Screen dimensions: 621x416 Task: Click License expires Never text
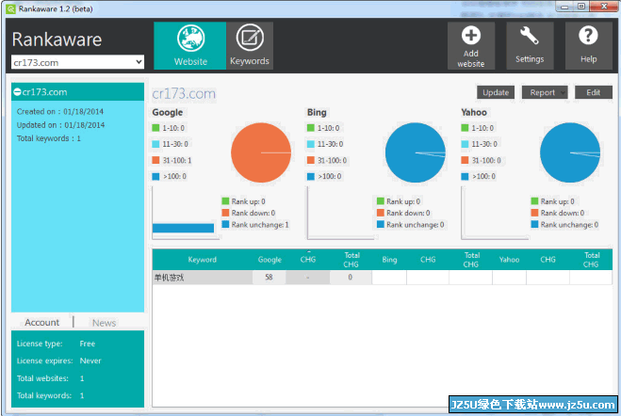coord(58,360)
